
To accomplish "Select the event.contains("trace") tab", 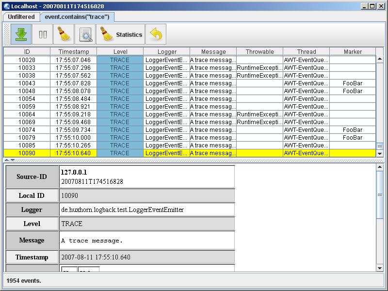I will point(77,17).
